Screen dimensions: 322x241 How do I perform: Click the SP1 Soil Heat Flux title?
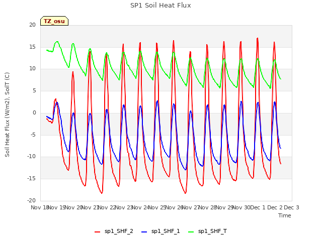click(160, 6)
